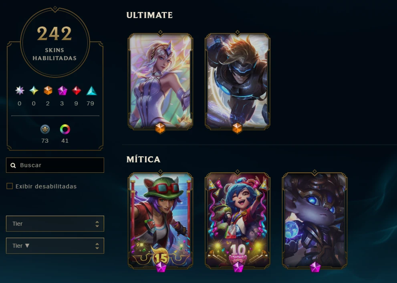The height and width of the screenshot is (283, 397).
Task: Click the arrows on first Tier dropdown
Action: click(97, 224)
